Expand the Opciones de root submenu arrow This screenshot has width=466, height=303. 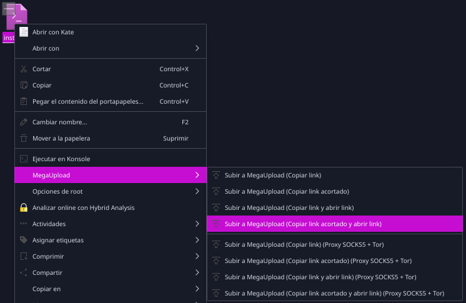pyautogui.click(x=197, y=191)
